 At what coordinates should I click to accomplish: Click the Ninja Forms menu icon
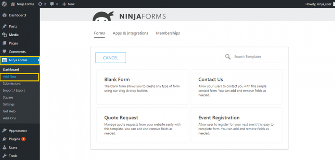click(5, 60)
